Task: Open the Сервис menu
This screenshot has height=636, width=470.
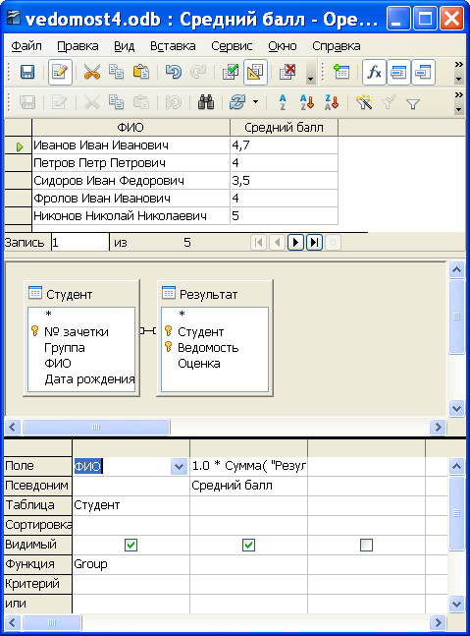Action: coord(232,46)
